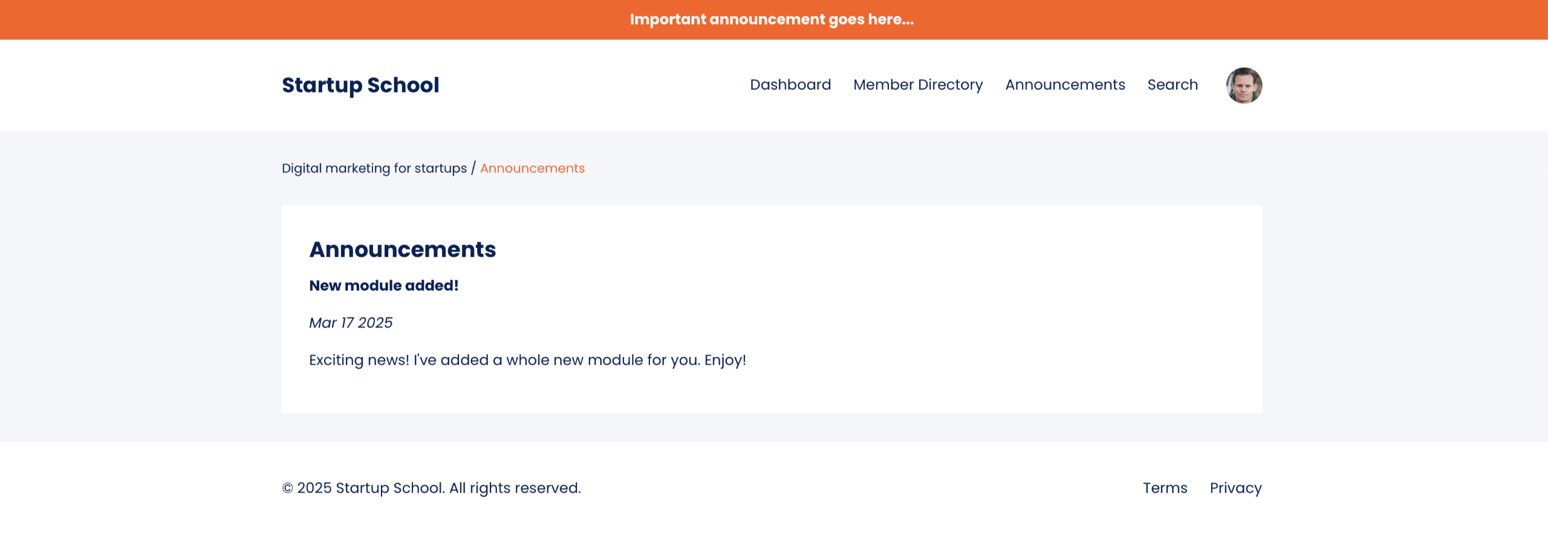1548x534 pixels.
Task: Open the Privacy footer link
Action: (x=1235, y=488)
